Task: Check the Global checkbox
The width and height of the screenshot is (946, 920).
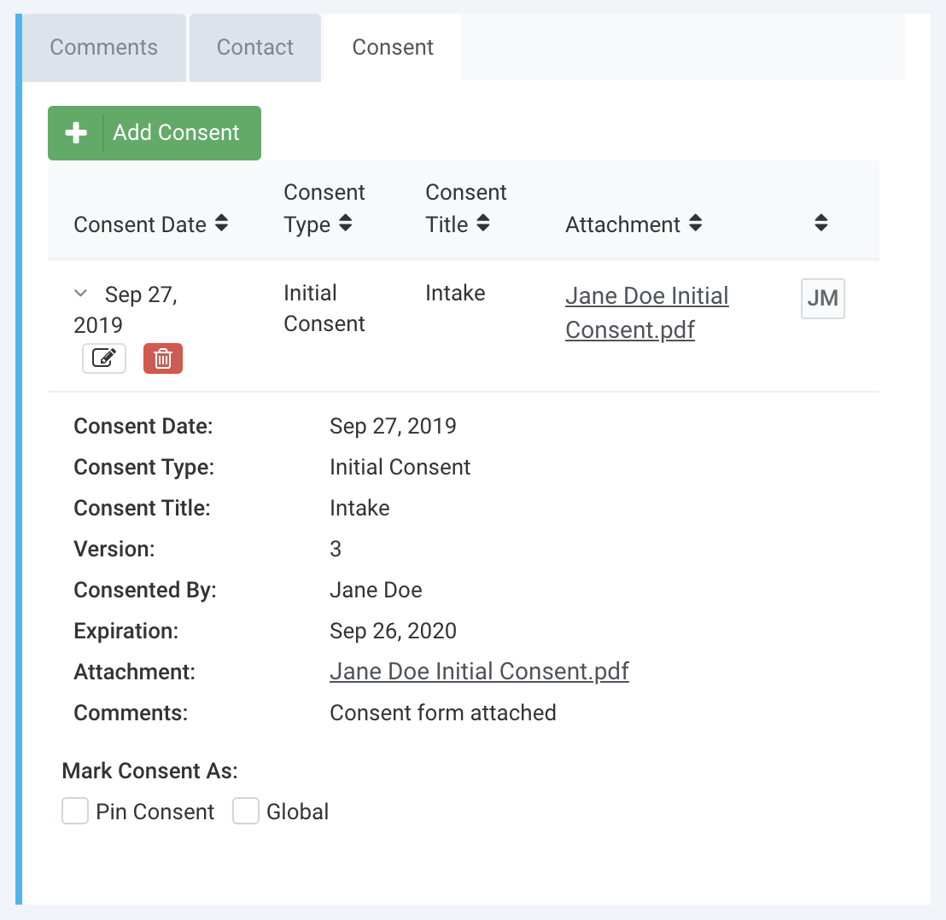Action: coord(246,811)
